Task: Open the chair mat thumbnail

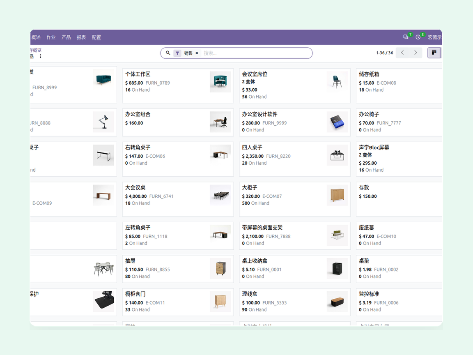Action: point(103,302)
